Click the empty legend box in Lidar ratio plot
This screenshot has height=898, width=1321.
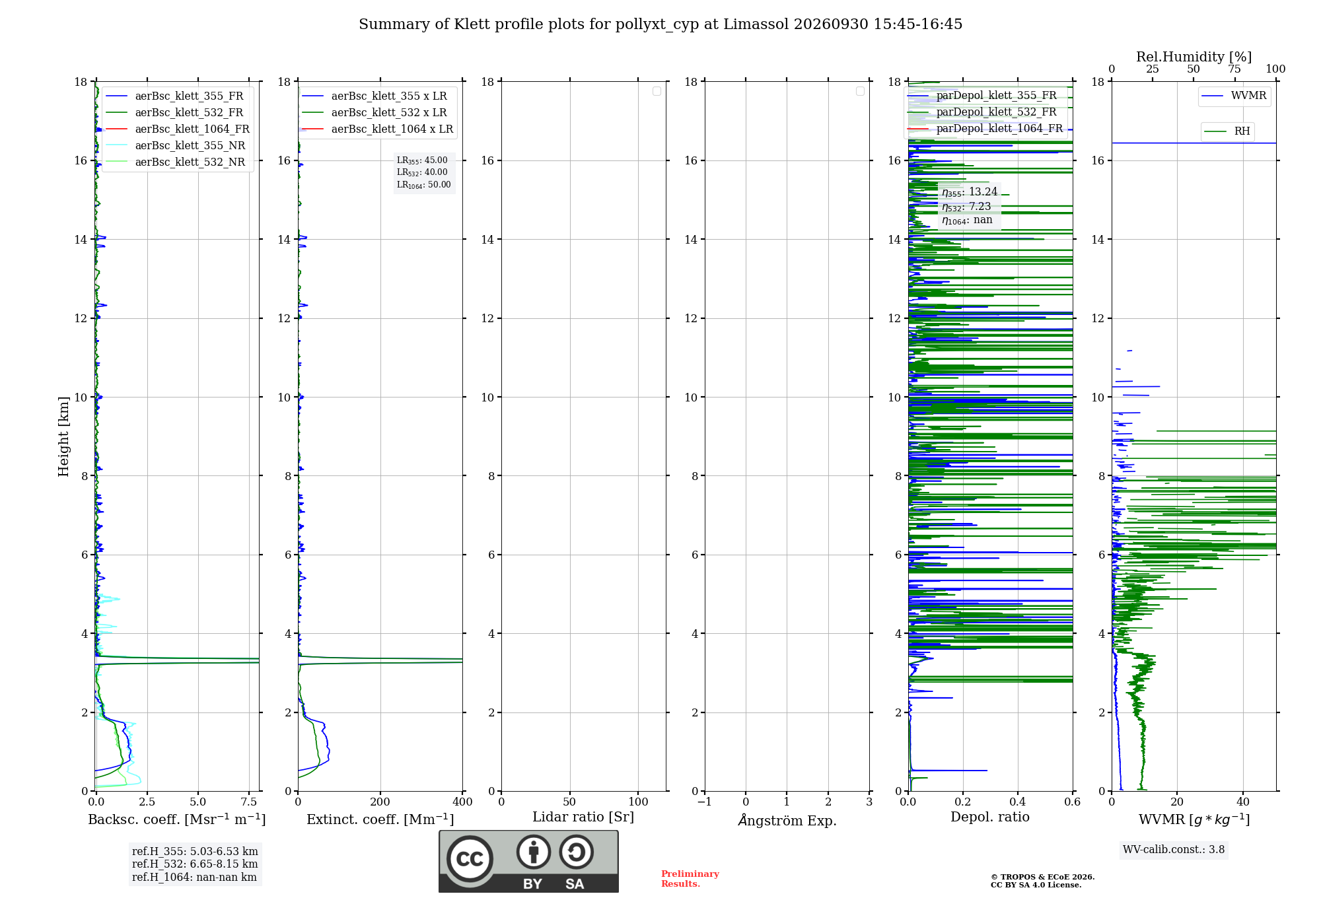(x=657, y=91)
